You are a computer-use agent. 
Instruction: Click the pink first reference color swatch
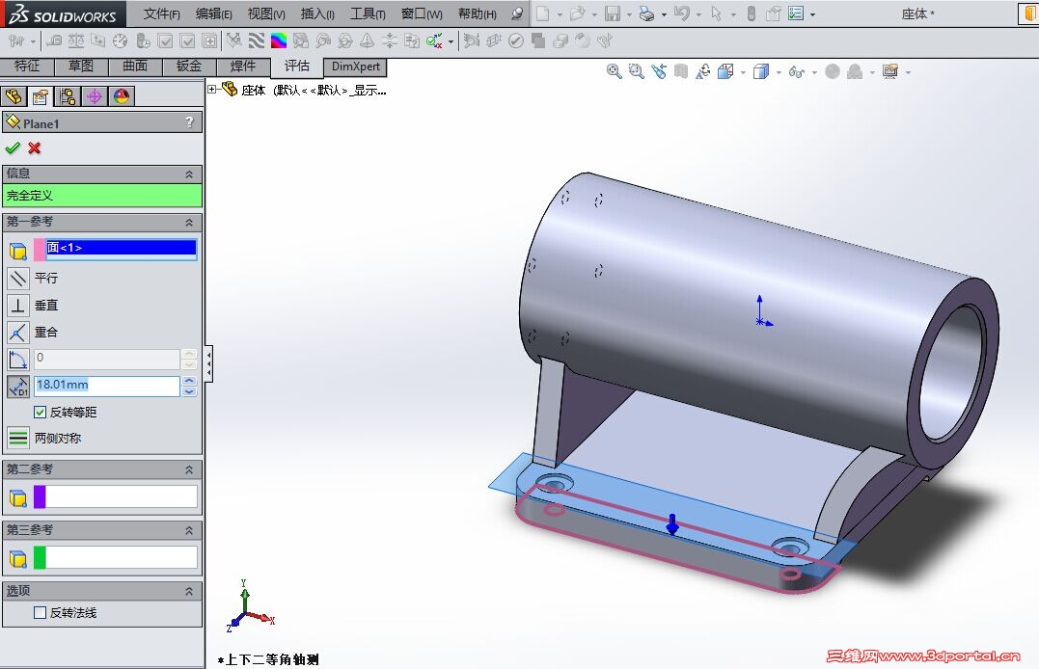coord(40,250)
